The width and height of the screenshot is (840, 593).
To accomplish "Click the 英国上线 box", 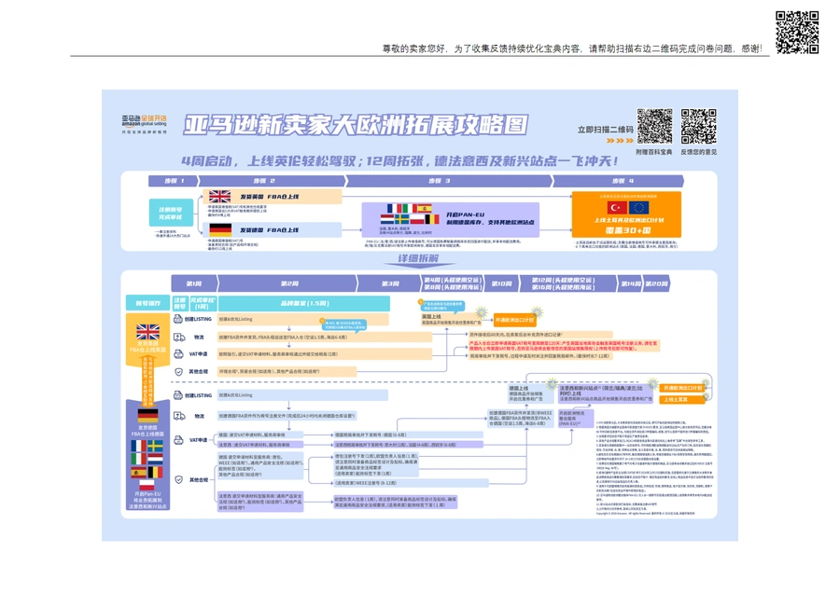I will click(x=451, y=320).
